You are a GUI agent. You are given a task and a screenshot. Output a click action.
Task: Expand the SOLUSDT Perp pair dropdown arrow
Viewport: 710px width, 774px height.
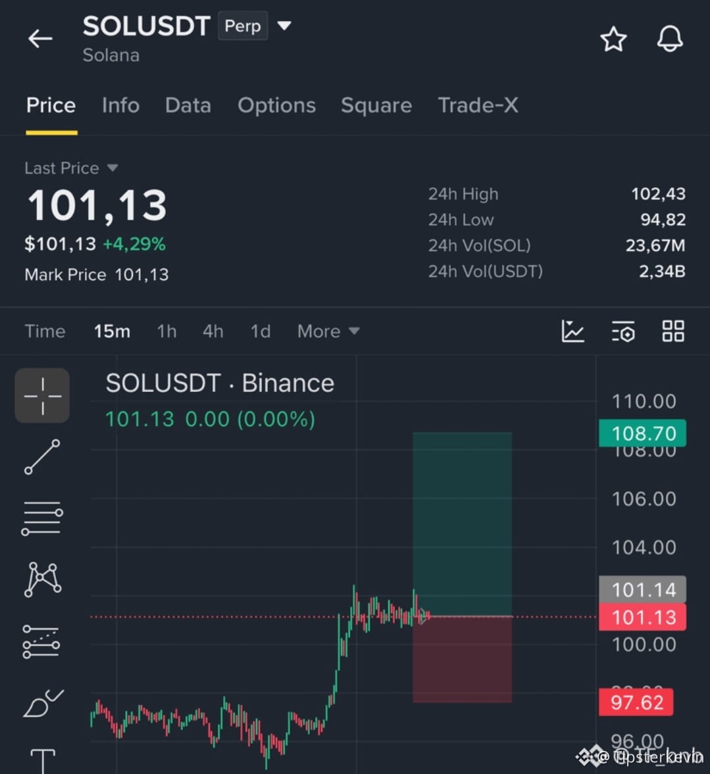point(284,25)
